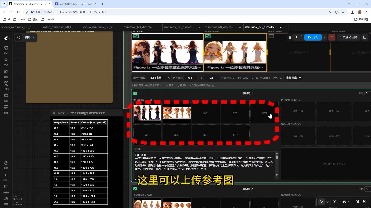Open 设置 settings gear in sidebar
The width and height of the screenshot is (371, 208).
(6, 200)
